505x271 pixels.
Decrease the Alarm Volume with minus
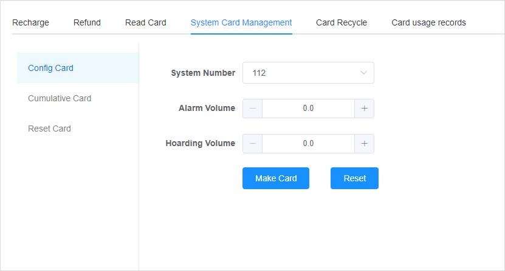[253, 109]
